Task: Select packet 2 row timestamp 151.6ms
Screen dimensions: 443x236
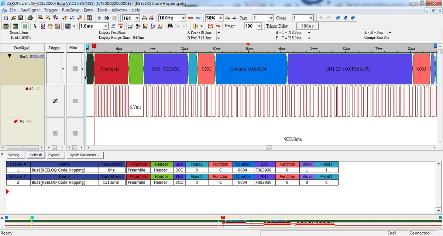Action: tap(112, 182)
